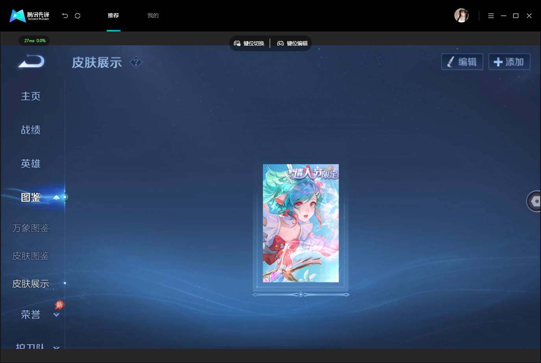The height and width of the screenshot is (363, 541).
Task: Refresh the page with the reload icon
Action: pyautogui.click(x=78, y=16)
